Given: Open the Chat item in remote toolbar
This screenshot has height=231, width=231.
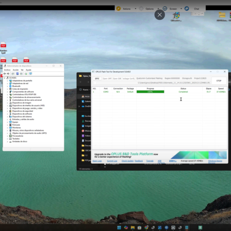Looking at the screenshot, I should [x=196, y=9].
